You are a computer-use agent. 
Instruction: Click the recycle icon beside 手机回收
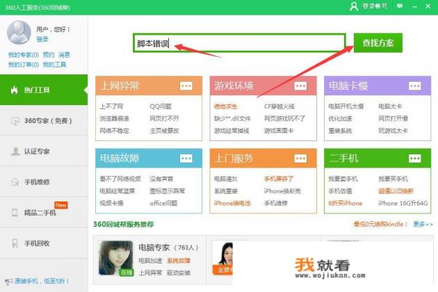[15, 243]
